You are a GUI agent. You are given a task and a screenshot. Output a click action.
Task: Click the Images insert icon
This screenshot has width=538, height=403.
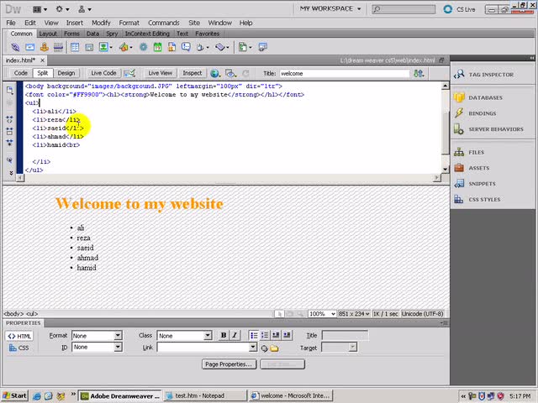click(x=105, y=47)
